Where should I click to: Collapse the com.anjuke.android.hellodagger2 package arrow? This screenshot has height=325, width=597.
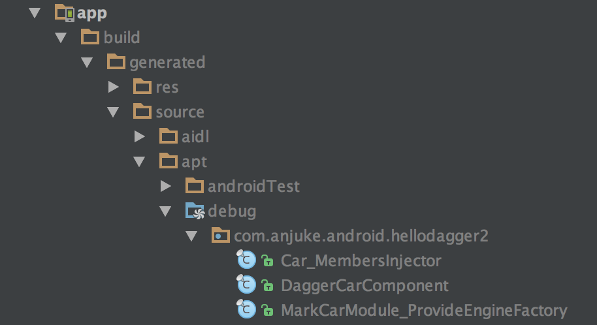[x=192, y=236]
